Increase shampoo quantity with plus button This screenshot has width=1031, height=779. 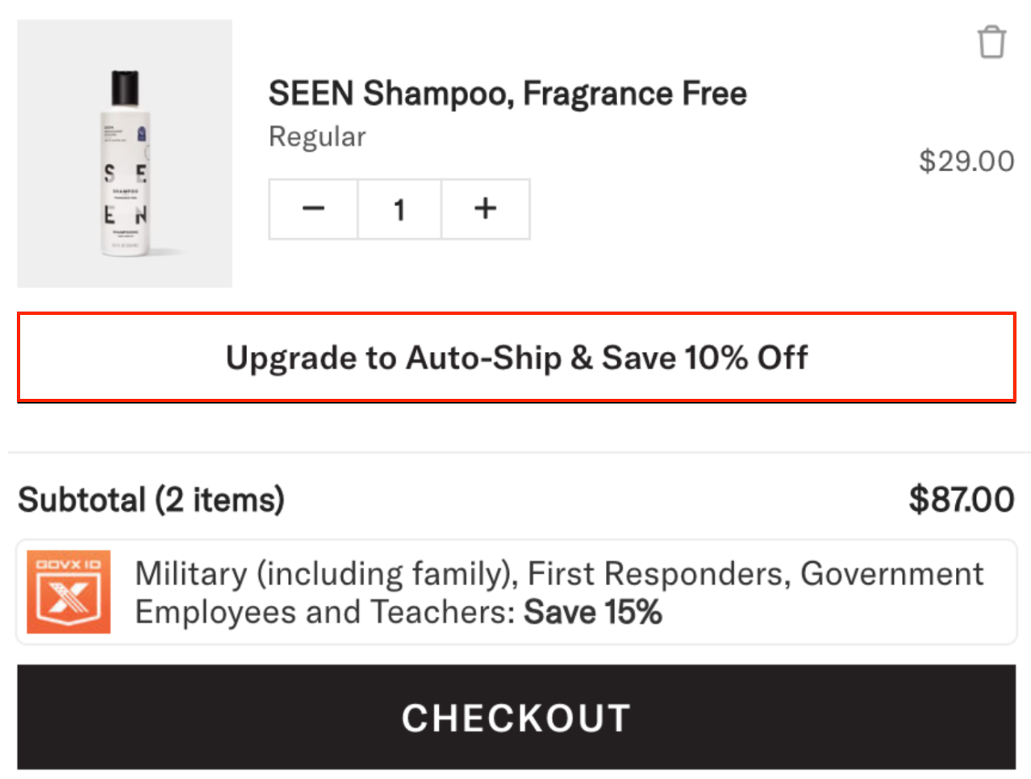(486, 209)
